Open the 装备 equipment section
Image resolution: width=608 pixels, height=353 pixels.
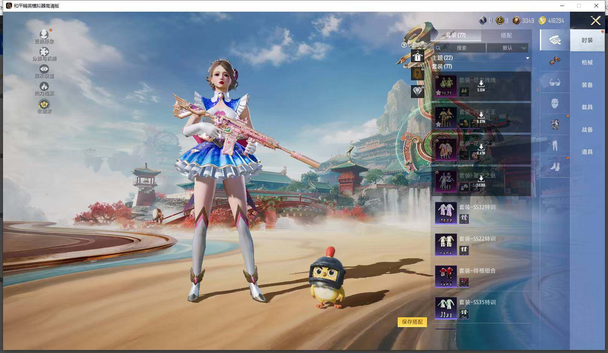(587, 85)
